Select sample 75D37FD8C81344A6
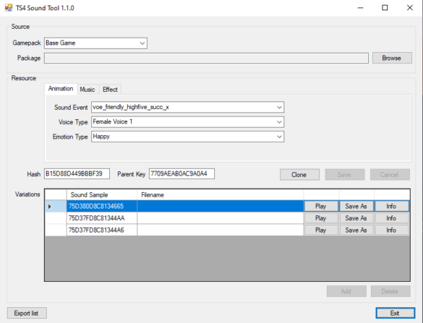423x323 pixels. tap(102, 230)
